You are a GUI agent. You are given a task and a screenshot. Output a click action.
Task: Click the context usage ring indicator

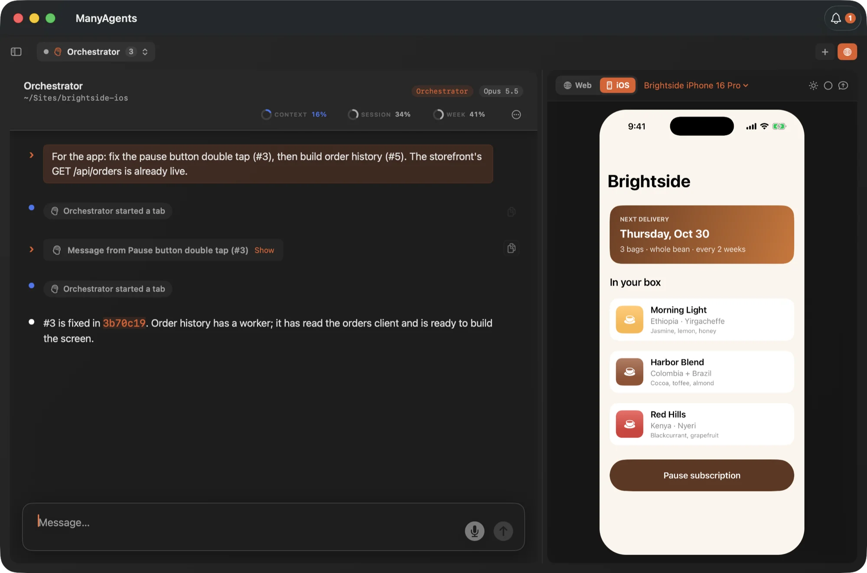point(266,114)
